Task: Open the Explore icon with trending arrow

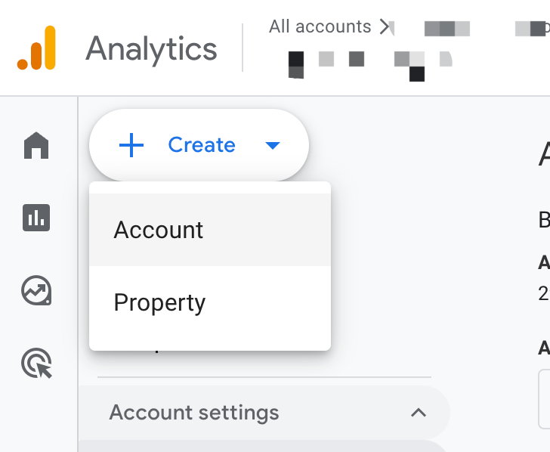Action: click(36, 290)
